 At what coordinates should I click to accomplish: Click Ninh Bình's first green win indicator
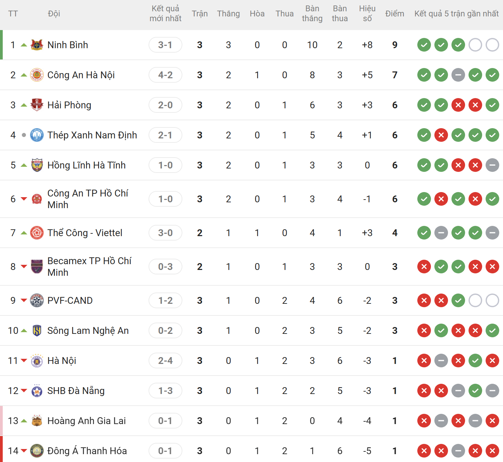tap(424, 45)
